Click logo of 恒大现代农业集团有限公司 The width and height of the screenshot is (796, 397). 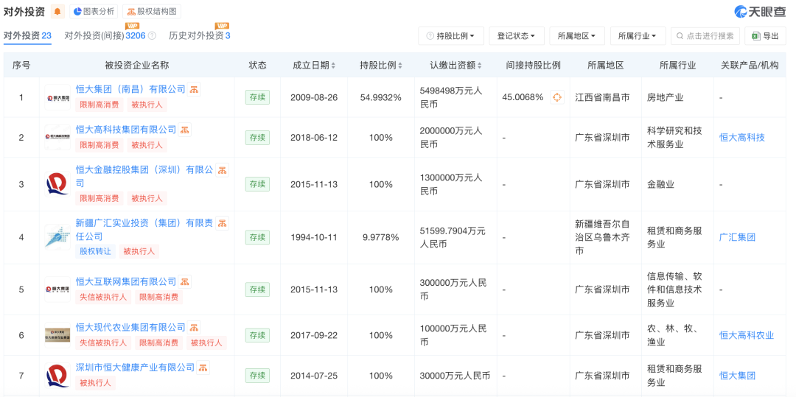tap(57, 335)
